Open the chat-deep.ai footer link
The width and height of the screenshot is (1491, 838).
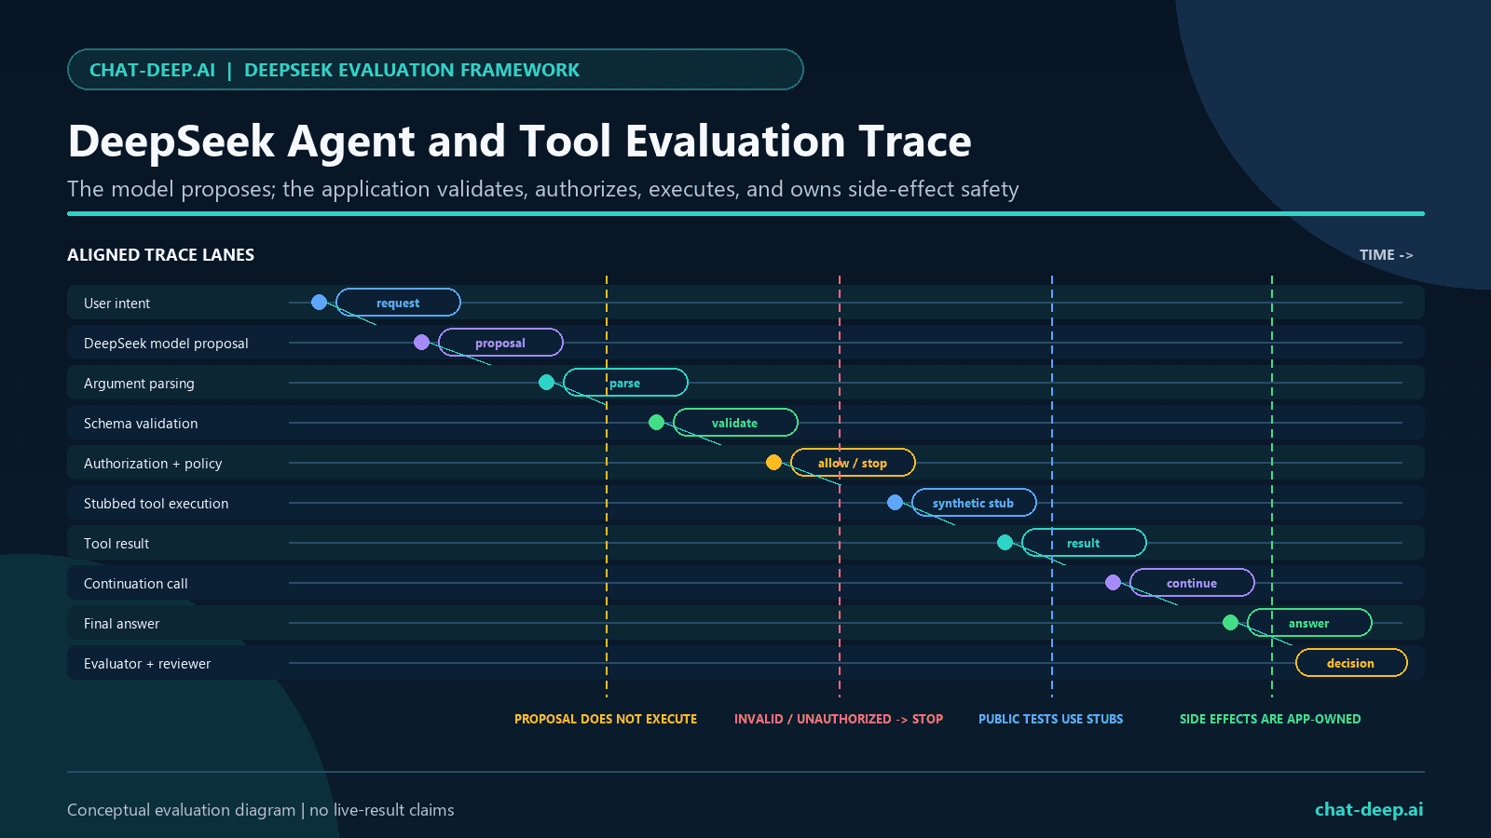(1369, 809)
